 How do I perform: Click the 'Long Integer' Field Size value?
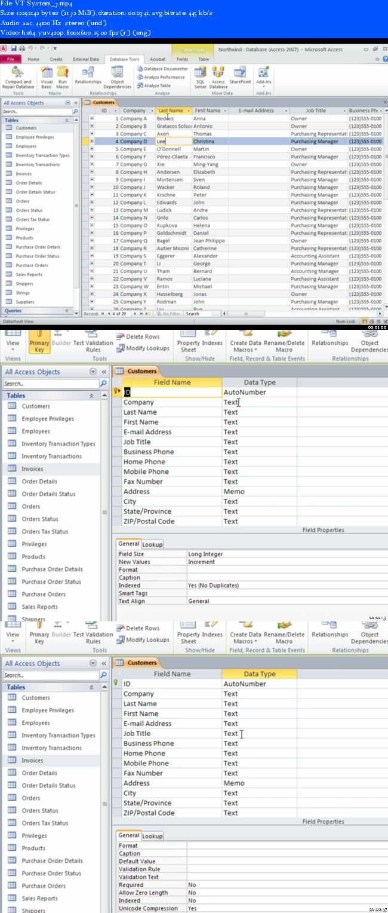(x=205, y=554)
